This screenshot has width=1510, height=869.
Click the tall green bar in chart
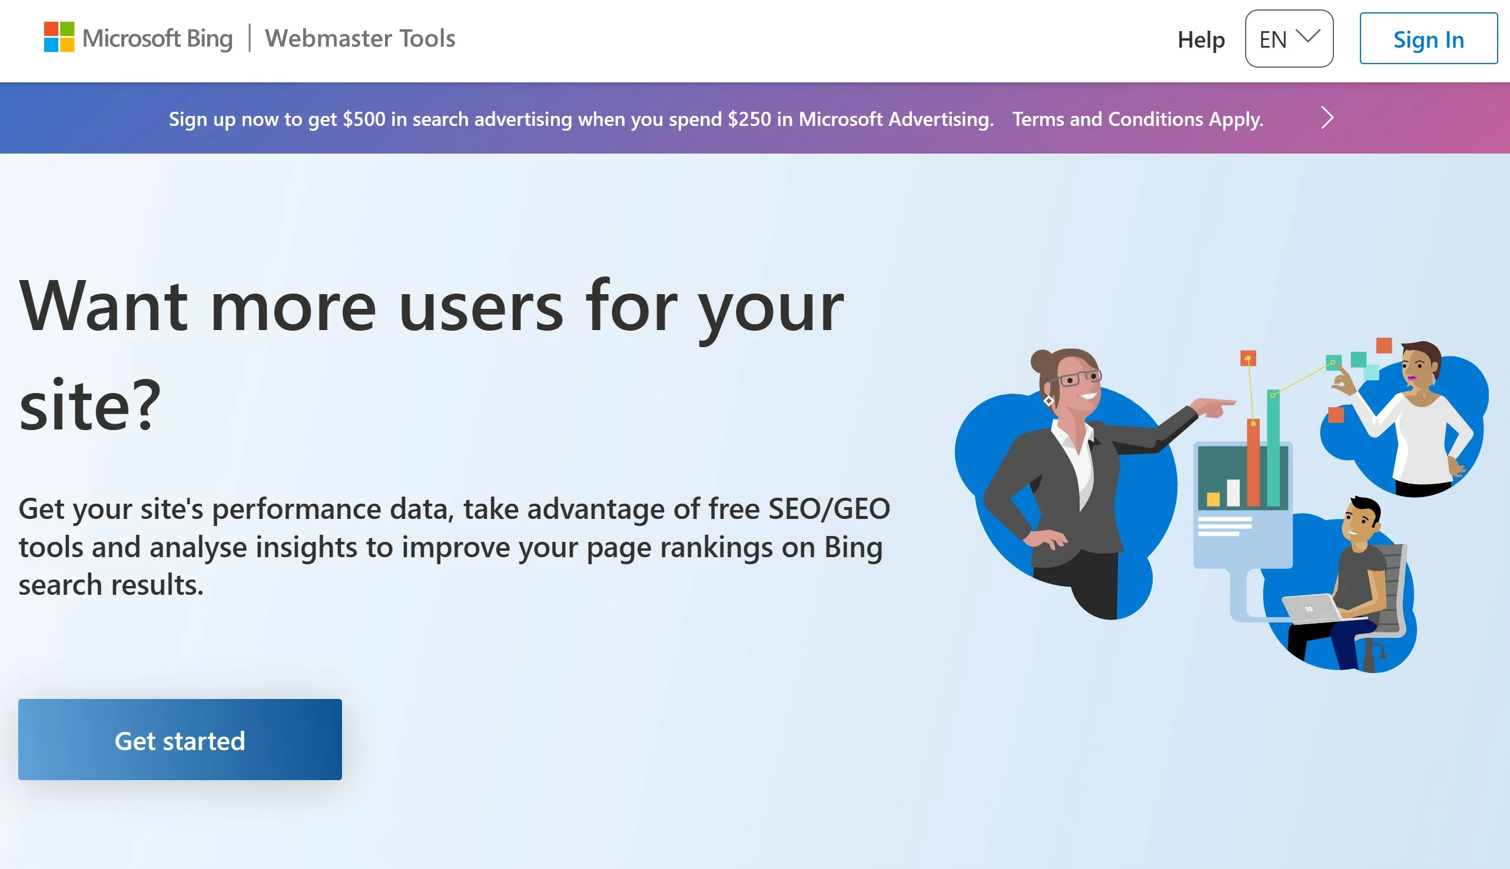1273,448
